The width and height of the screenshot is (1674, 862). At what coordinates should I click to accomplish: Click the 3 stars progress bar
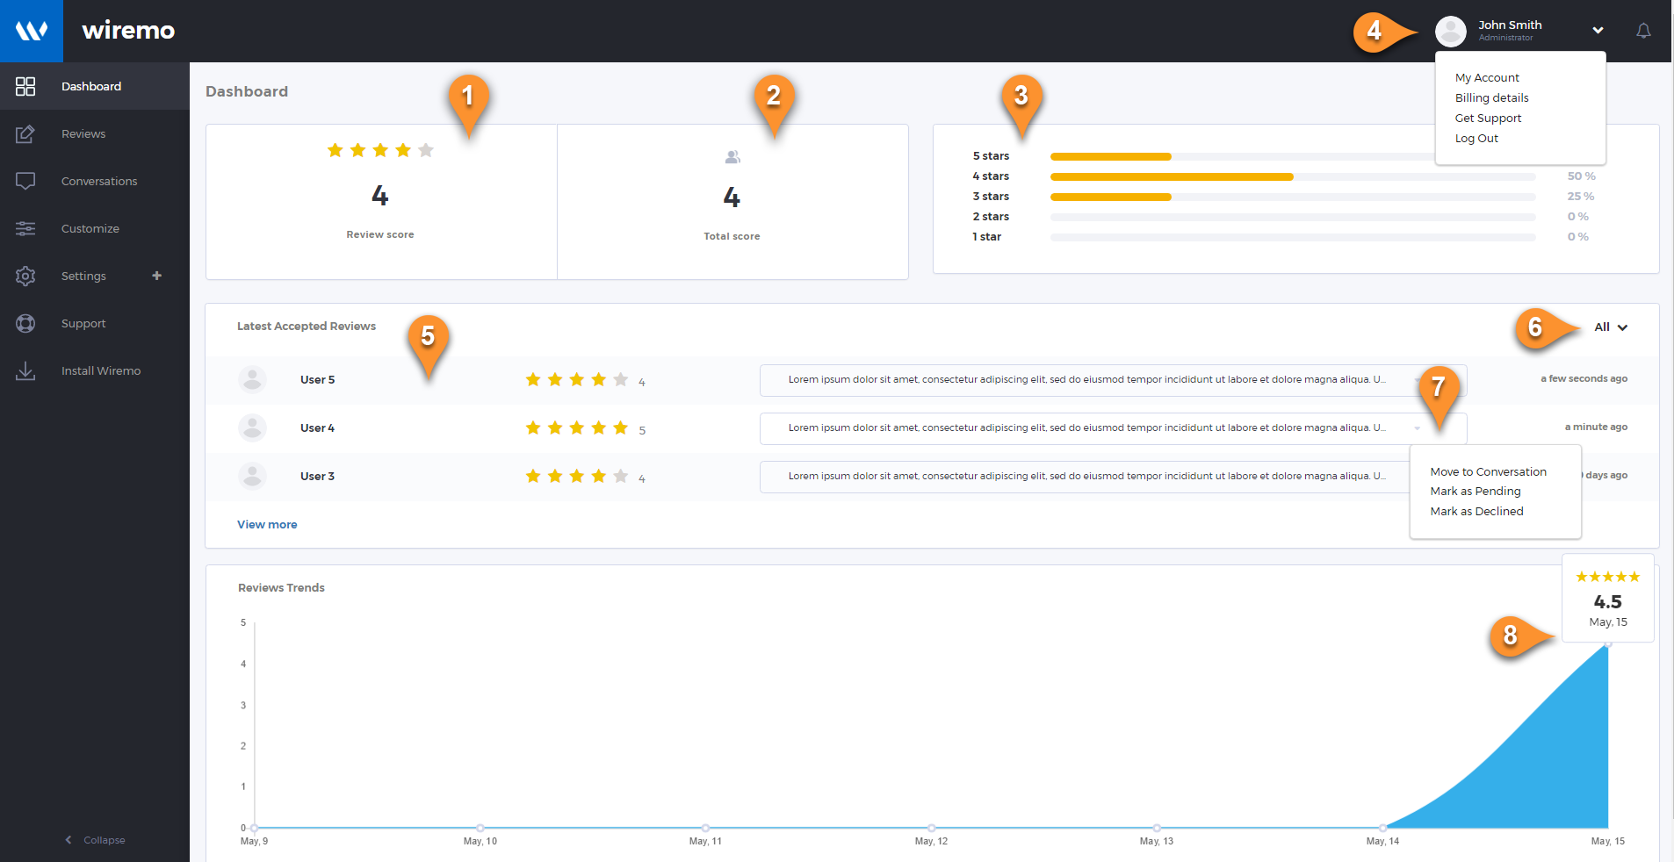[1293, 197]
